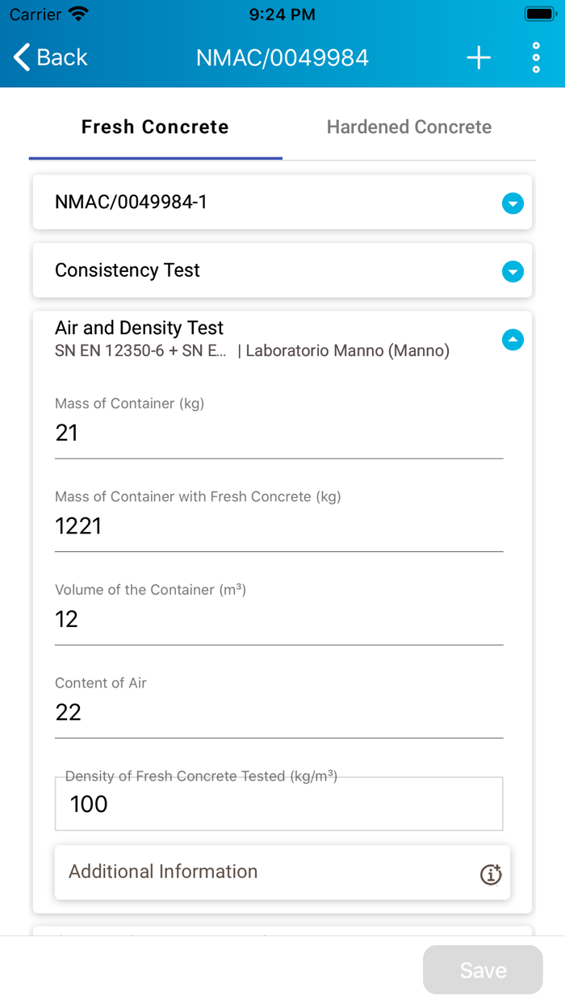The width and height of the screenshot is (565, 1004).
Task: Click Density of Fresh Concrete Tested field
Action: coord(278,805)
